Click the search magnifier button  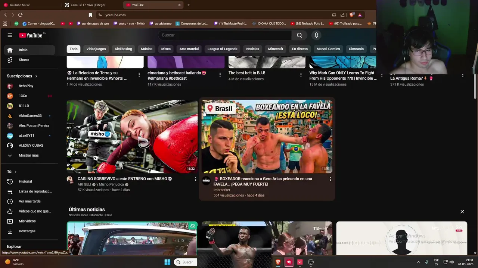299,35
